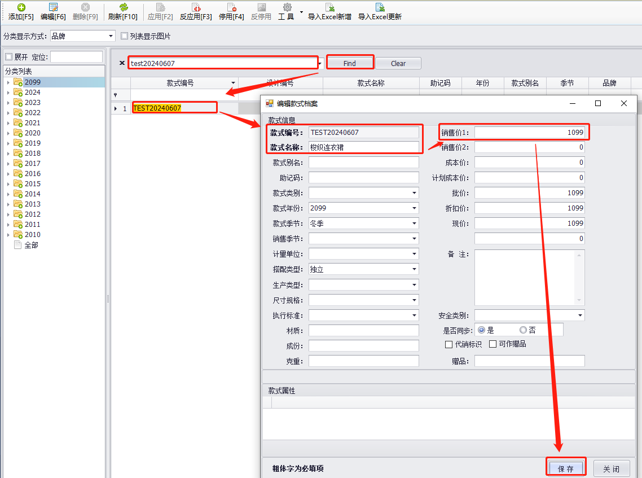Screen dimensions: 642x478
Task: Click the 定位 input field
Action: coord(76,57)
